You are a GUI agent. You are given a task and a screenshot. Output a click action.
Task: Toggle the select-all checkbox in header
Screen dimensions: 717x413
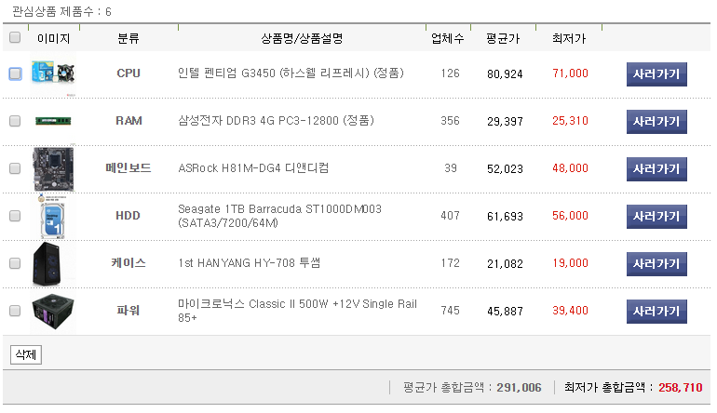click(14, 38)
